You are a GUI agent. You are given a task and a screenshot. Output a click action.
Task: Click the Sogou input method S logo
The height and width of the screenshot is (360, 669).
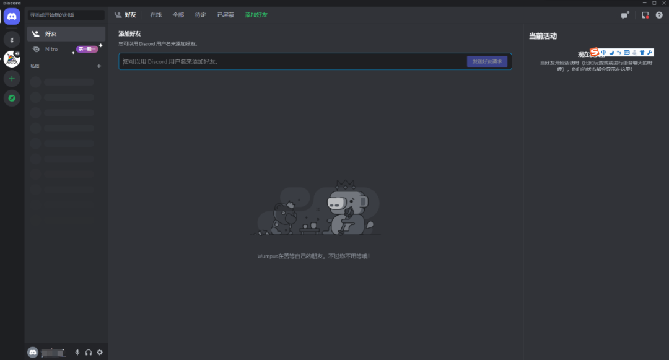tap(594, 53)
